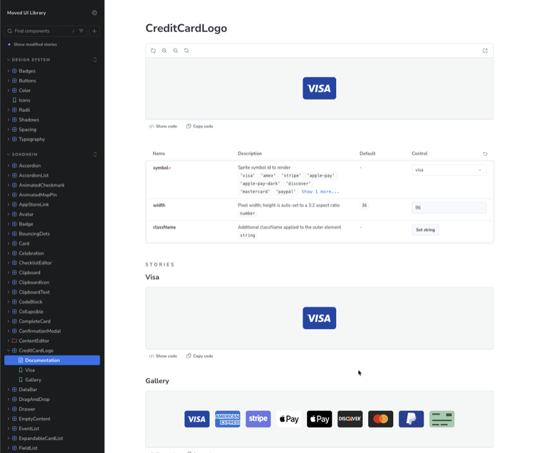
Task: Click Set string for className
Action: click(x=425, y=230)
